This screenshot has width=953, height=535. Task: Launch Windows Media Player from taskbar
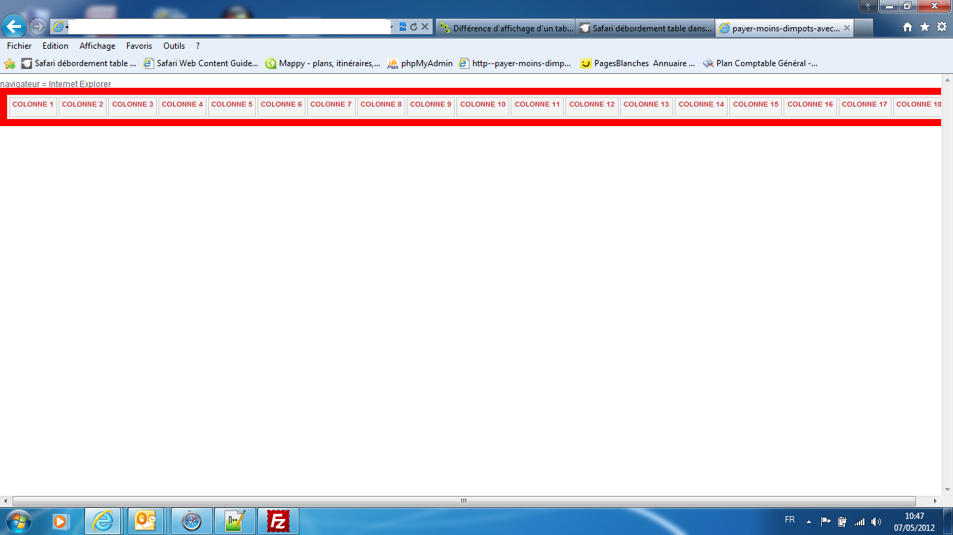click(61, 521)
